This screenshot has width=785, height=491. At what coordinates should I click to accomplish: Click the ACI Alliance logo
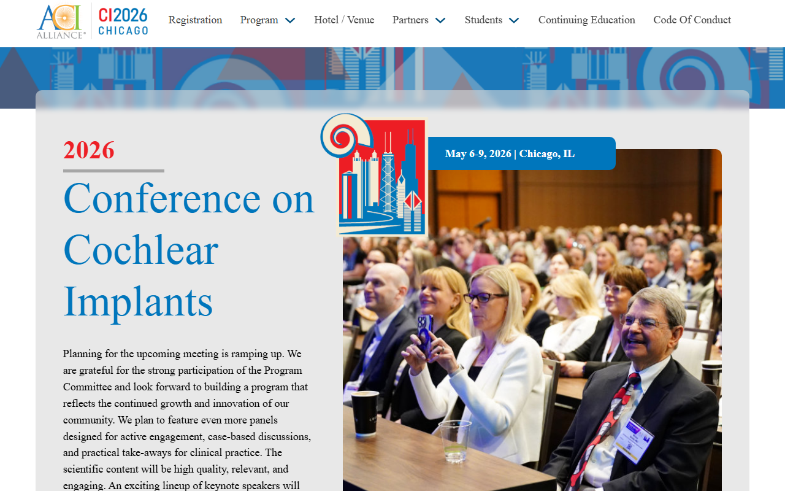click(61, 21)
